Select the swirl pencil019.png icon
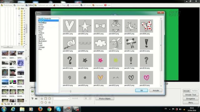 point(69,77)
